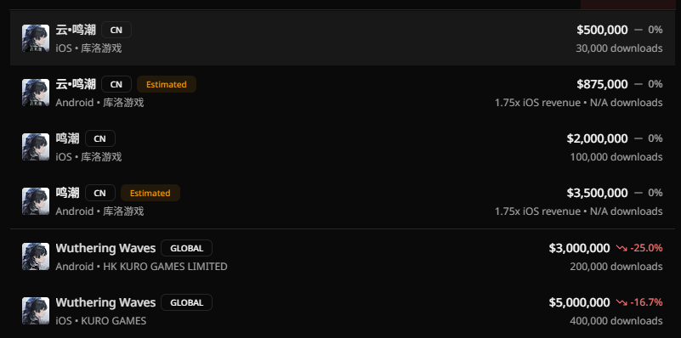Click the CN tag beside 鸣潮 iOS
The width and height of the screenshot is (681, 338).
[100, 138]
